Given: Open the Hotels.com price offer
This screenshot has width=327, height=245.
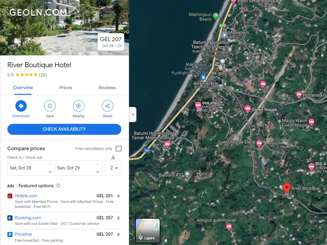Looking at the screenshot, I should click(x=64, y=201).
